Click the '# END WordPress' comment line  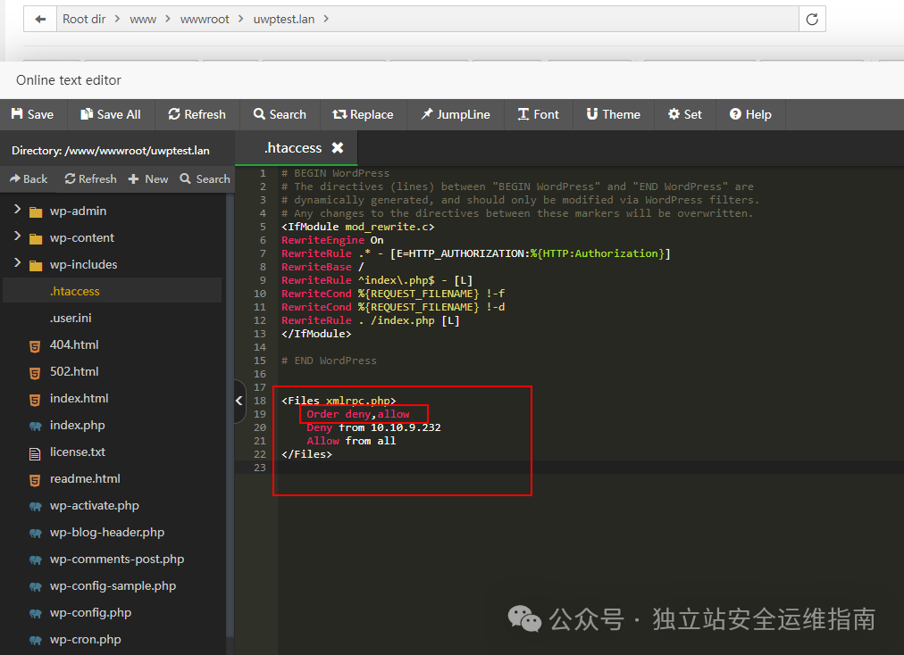(x=330, y=361)
